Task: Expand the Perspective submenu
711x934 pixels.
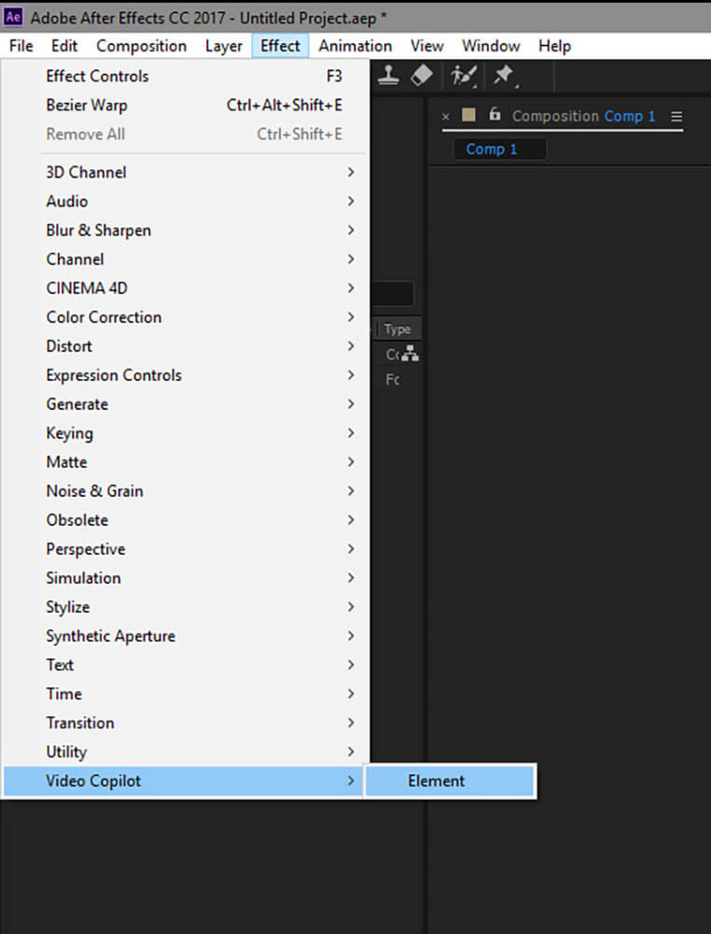Action: click(186, 549)
